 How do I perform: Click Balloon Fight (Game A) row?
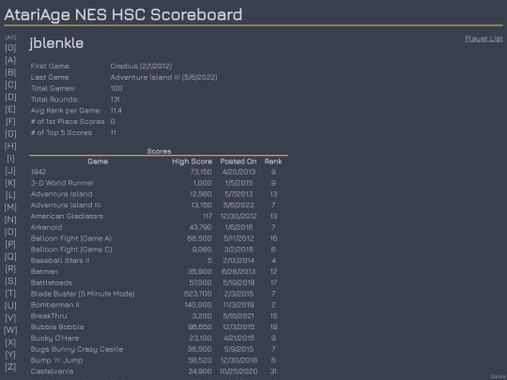[159, 238]
